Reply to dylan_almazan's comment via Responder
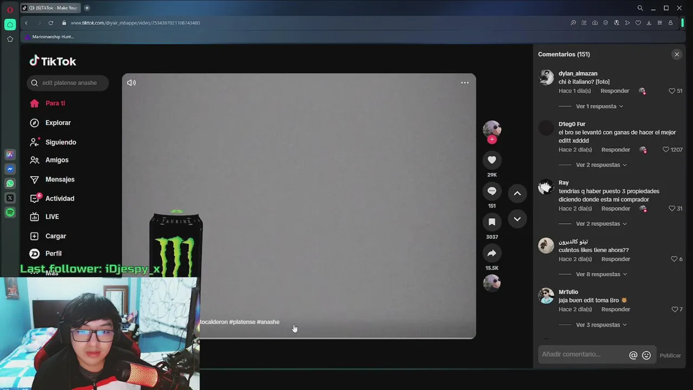 coord(614,91)
